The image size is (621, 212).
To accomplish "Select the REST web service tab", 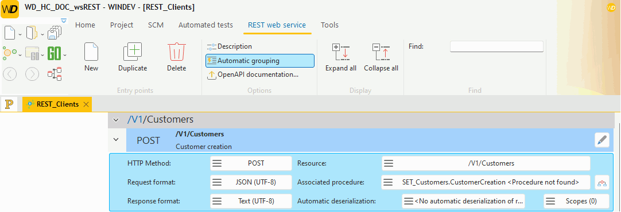I will [x=277, y=25].
